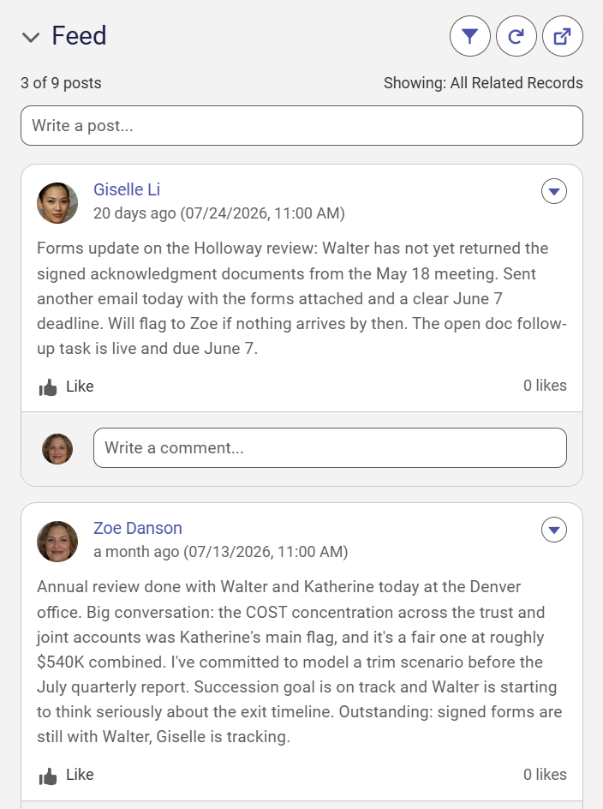
Task: Open feed in new window icon
Action: click(562, 36)
